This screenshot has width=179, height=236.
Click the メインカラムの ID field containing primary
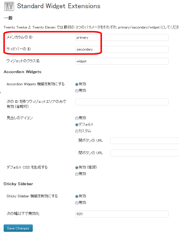[122, 38]
